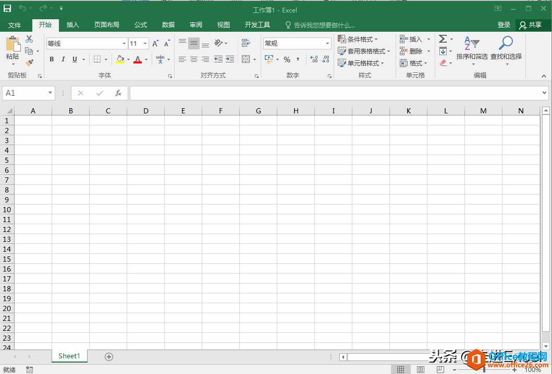Image resolution: width=552 pixels, height=374 pixels.
Task: Open the font name dropdown
Action: (x=124, y=43)
